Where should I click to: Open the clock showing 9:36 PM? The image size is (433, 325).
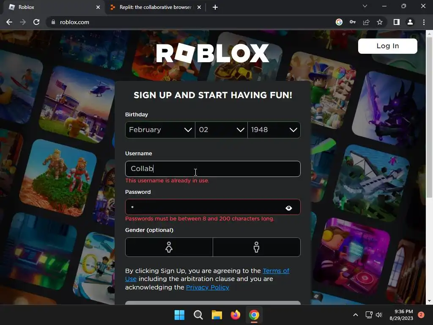tap(401, 315)
